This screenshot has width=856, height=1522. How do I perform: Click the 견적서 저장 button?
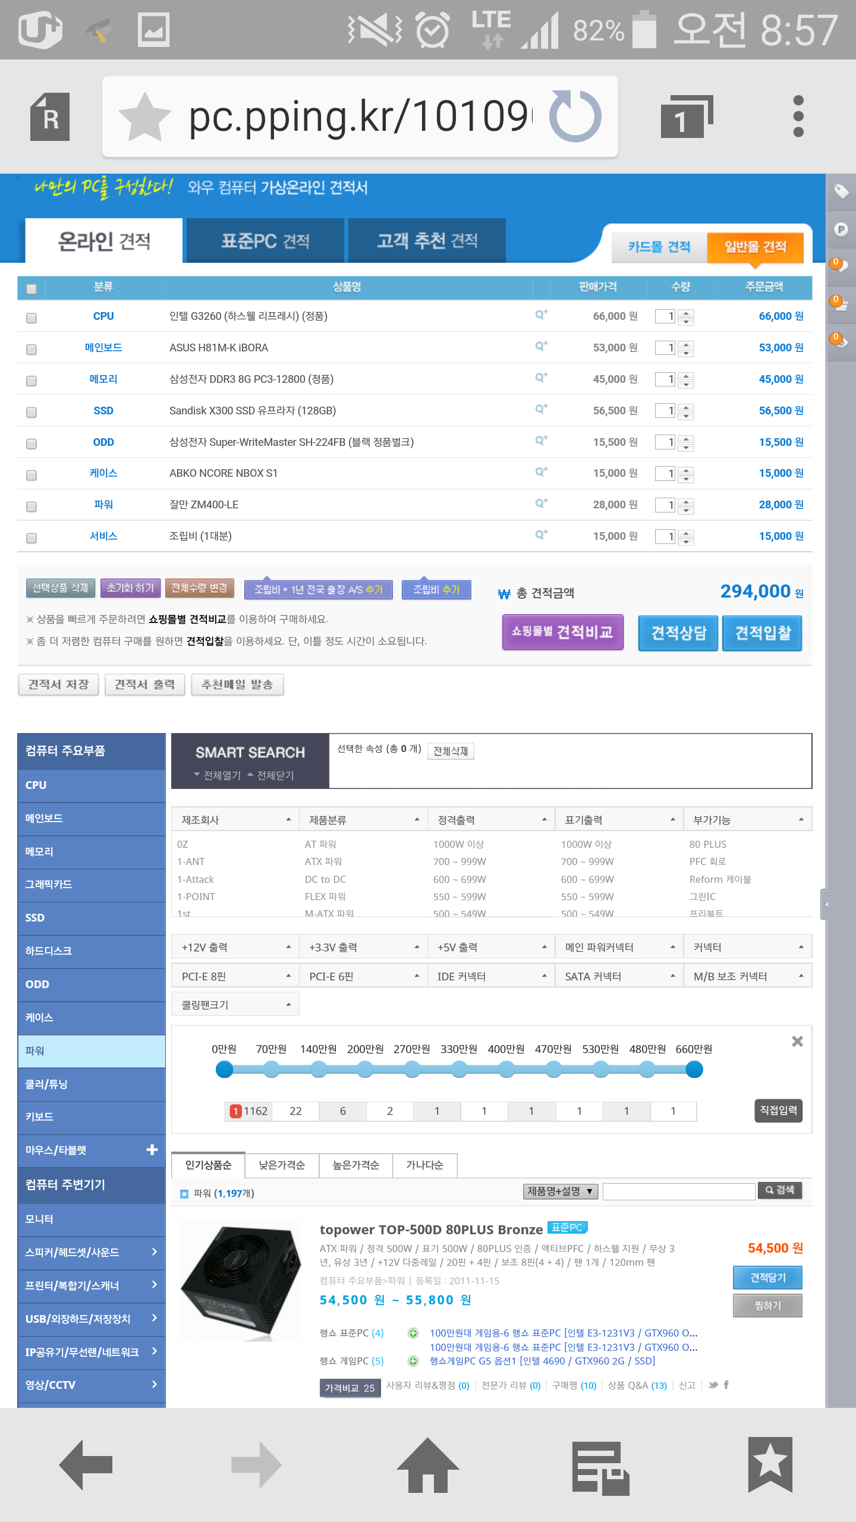tap(58, 684)
